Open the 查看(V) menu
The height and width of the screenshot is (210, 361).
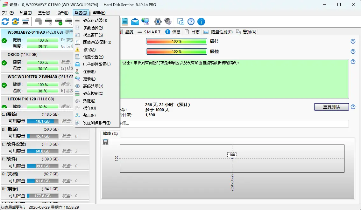click(44, 13)
